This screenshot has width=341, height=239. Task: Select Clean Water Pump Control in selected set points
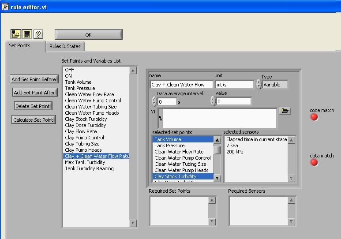[183, 158]
